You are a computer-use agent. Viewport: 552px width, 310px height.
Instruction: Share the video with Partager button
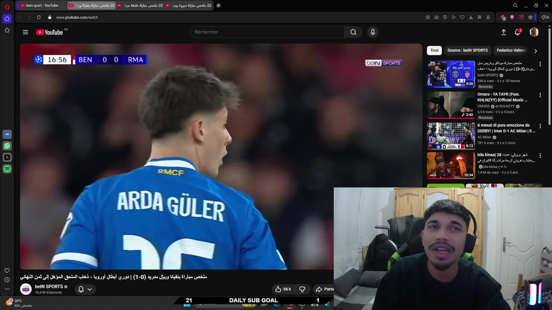pos(324,289)
